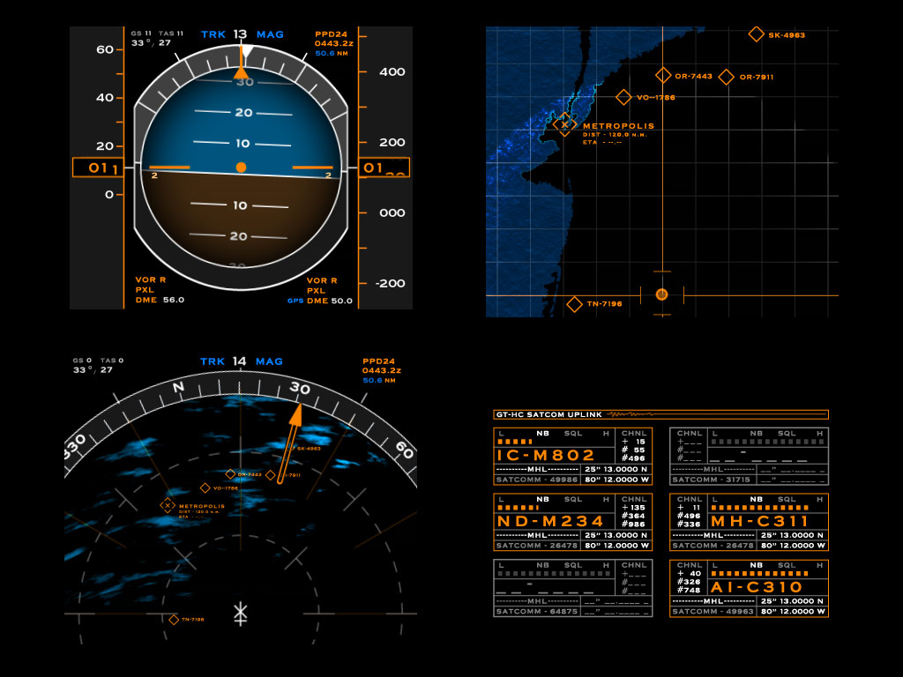Click the 400 mark on the altitude tape
The height and width of the screenshot is (677, 903).
(x=392, y=72)
